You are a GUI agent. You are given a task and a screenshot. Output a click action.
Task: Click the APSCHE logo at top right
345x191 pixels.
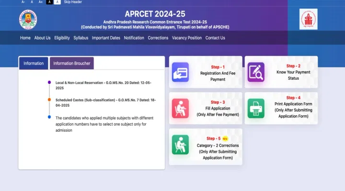tap(308, 19)
